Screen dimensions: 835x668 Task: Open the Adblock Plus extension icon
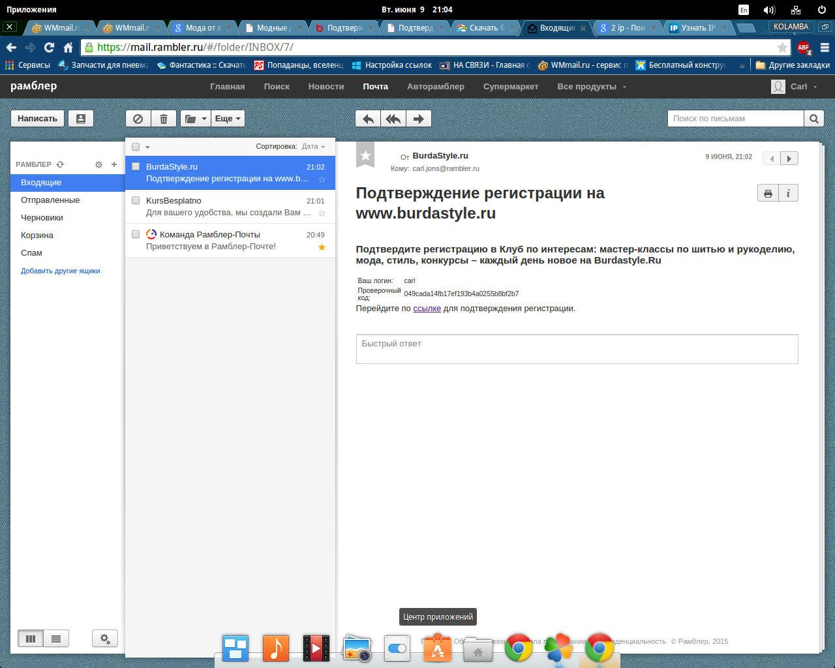coord(804,47)
